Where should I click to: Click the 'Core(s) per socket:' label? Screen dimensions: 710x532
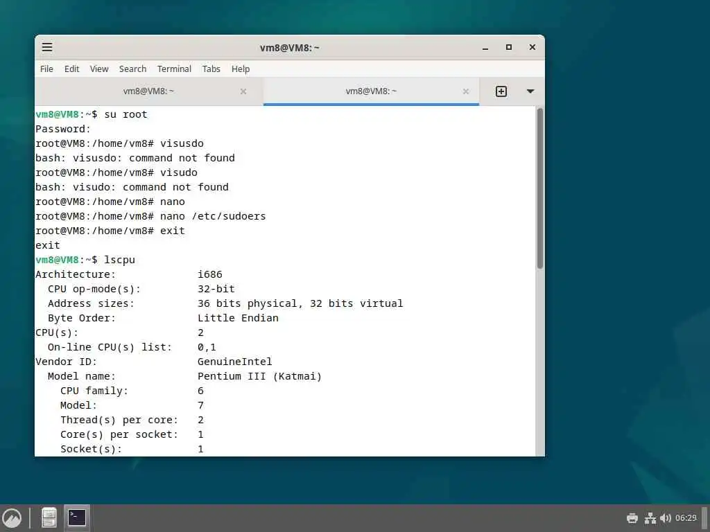tap(119, 434)
